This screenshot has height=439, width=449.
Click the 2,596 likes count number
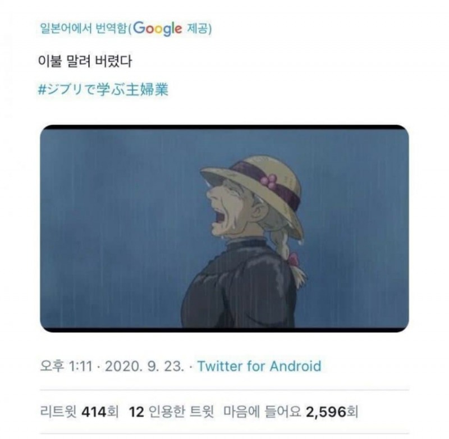click(326, 412)
